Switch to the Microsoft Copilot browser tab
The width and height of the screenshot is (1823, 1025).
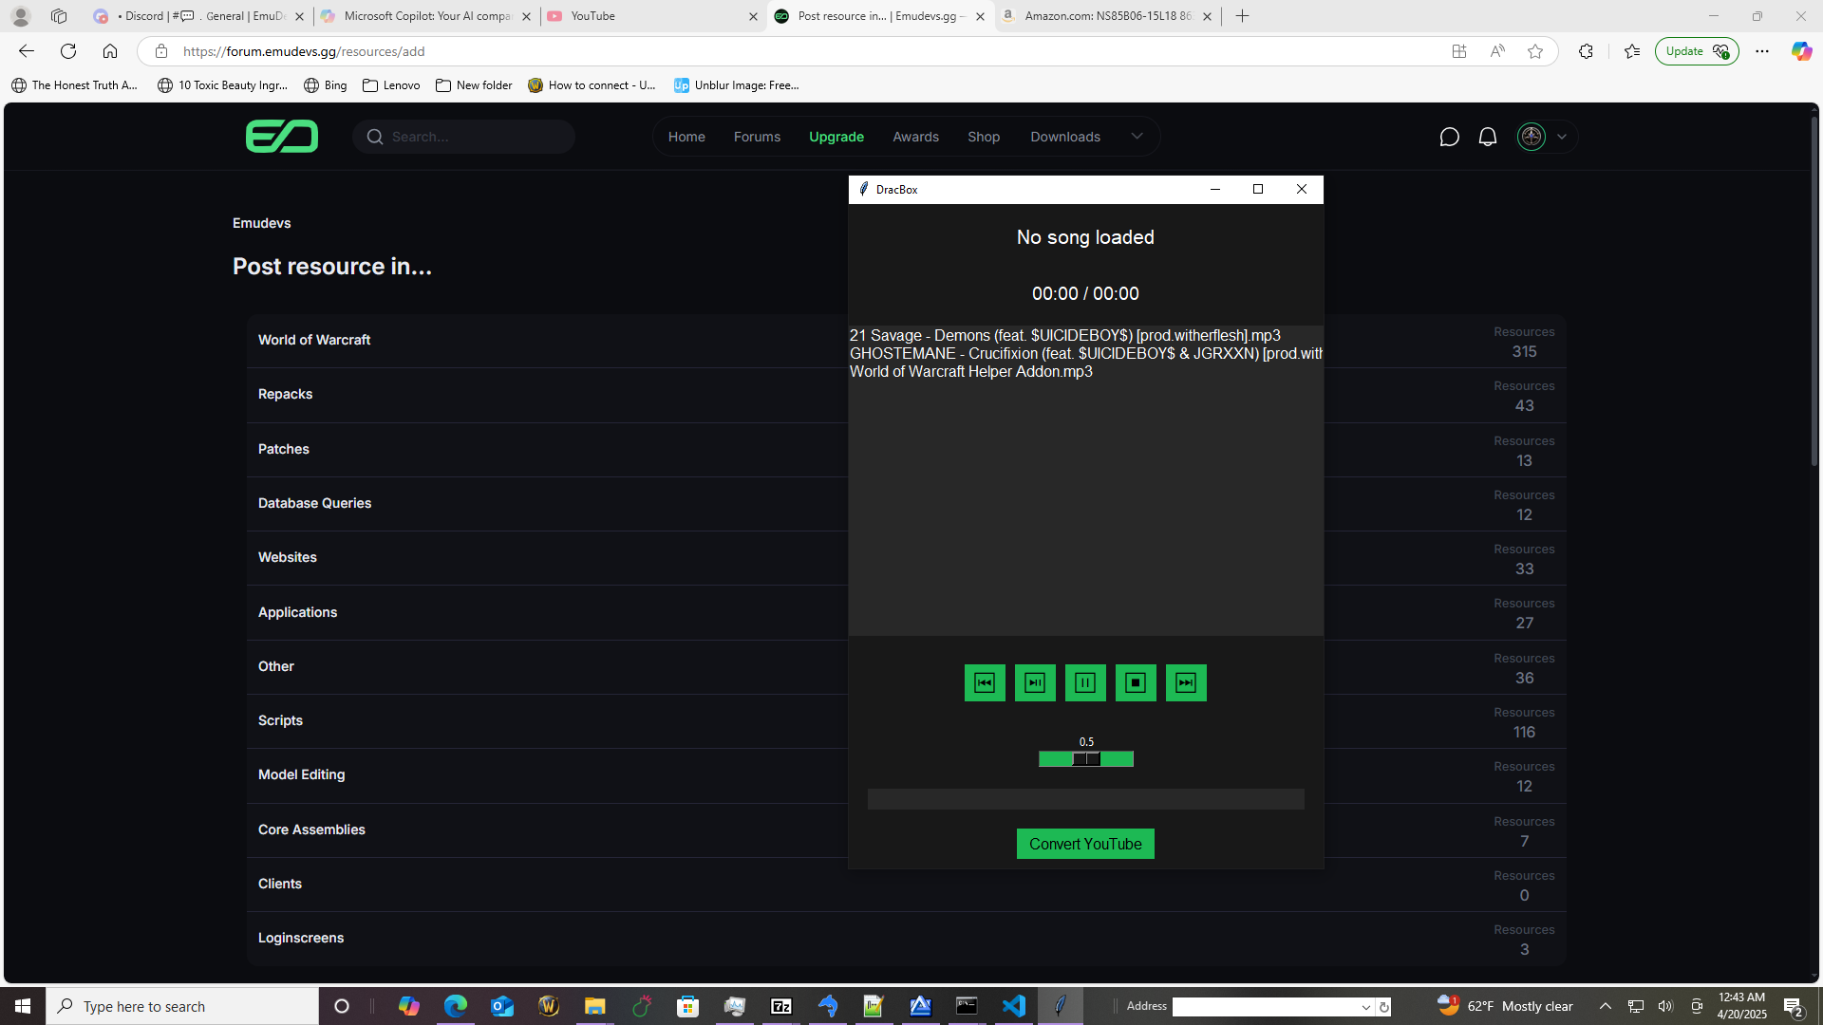(x=425, y=16)
